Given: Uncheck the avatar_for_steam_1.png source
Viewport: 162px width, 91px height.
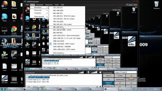Looking at the screenshot, I should [x=27, y=75].
